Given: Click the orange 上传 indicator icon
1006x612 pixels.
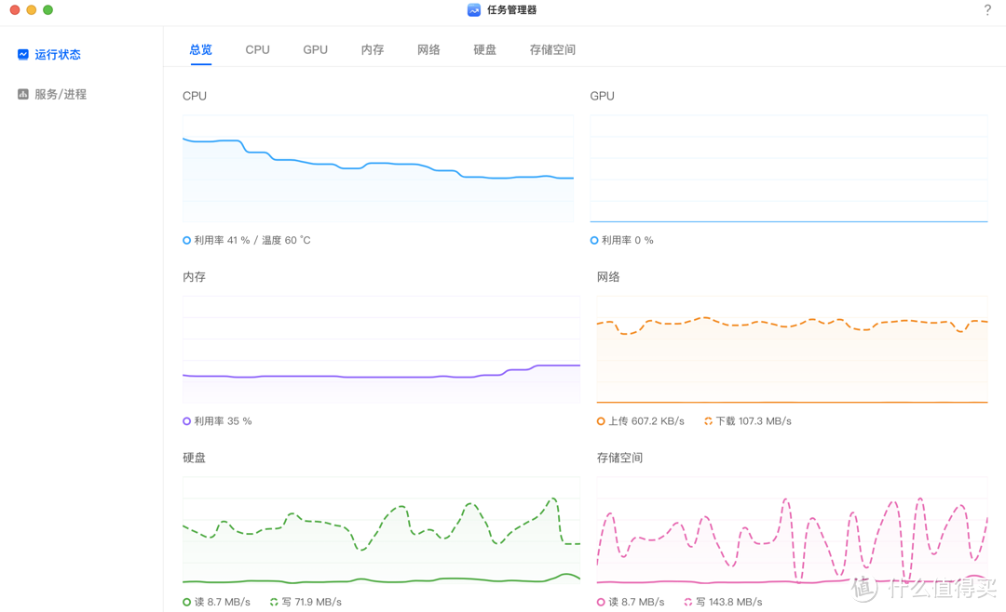Looking at the screenshot, I should click(599, 420).
